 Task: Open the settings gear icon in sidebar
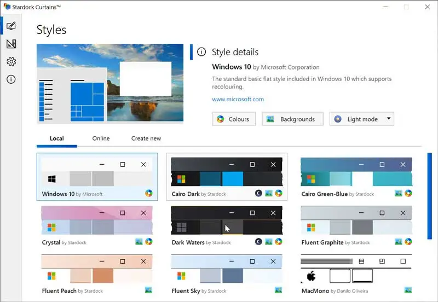[x=11, y=62]
